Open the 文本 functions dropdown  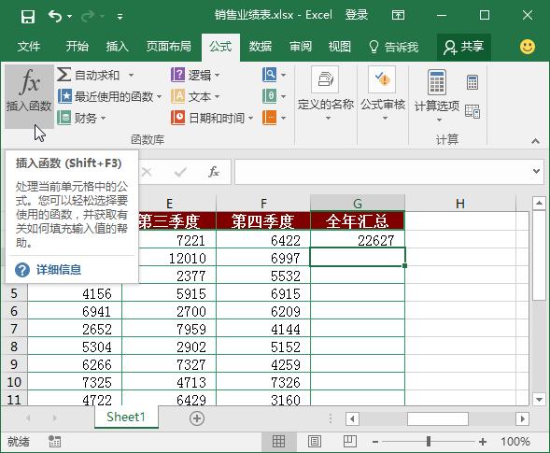pyautogui.click(x=195, y=96)
